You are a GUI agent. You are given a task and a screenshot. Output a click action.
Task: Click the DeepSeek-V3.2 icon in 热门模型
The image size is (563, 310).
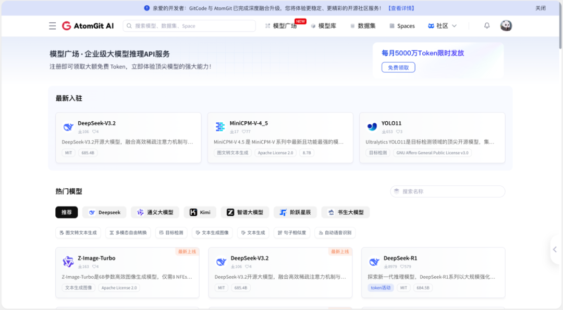pos(221,262)
